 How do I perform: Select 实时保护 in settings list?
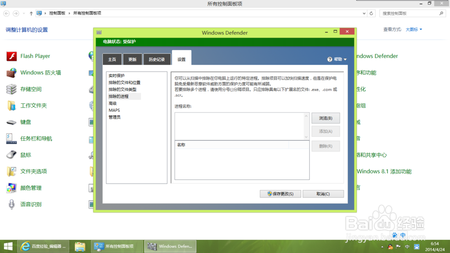pos(117,76)
